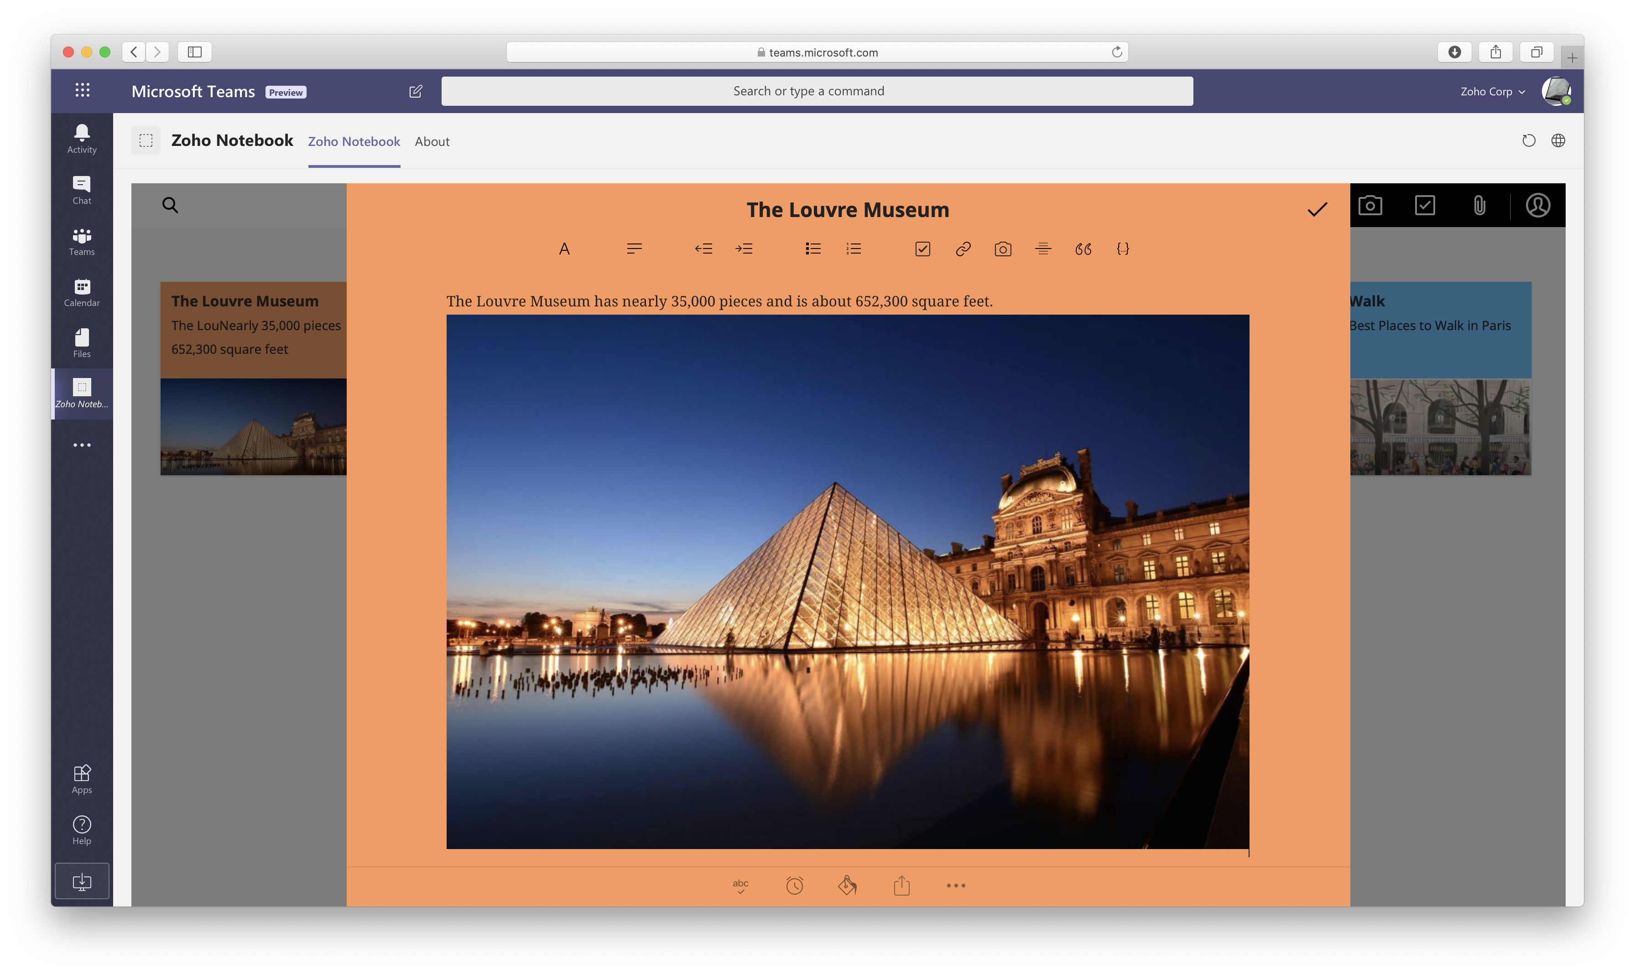Switch to the About tab
Screen dimensions: 1635x974
click(x=432, y=141)
